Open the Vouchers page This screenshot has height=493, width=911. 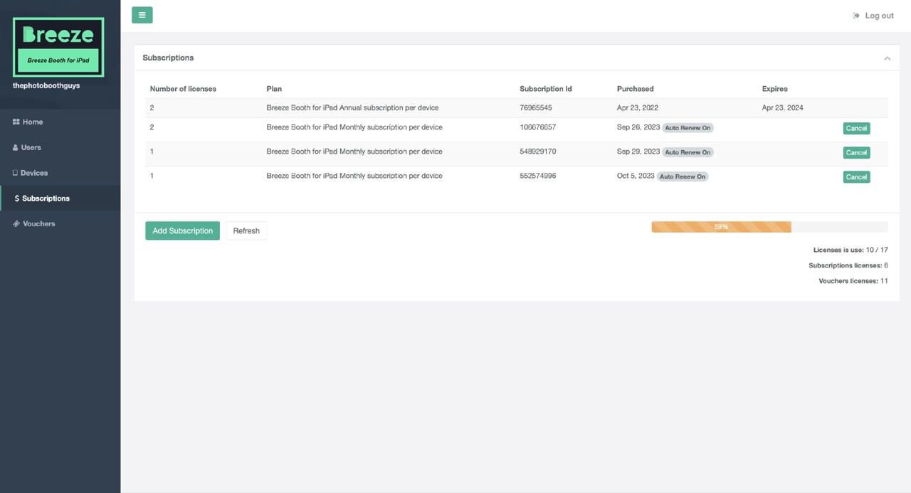pyautogui.click(x=38, y=224)
